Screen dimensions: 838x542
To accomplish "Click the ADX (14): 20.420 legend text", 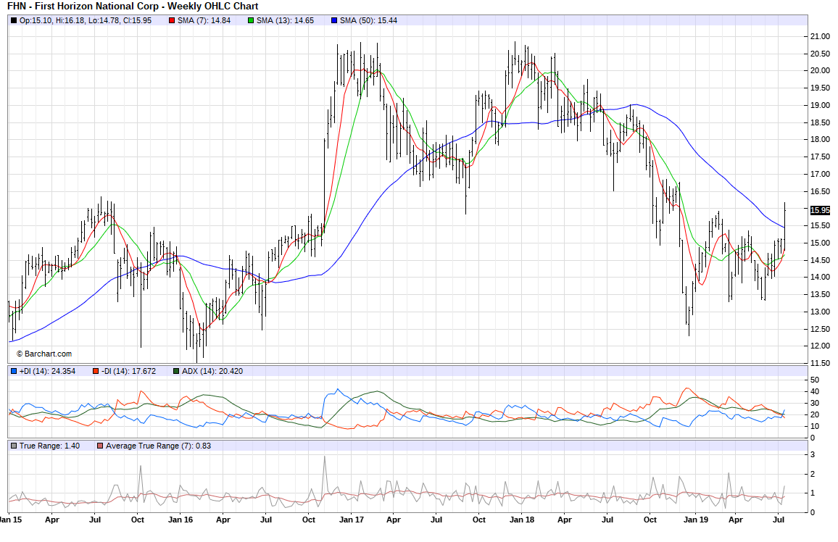I will (213, 371).
